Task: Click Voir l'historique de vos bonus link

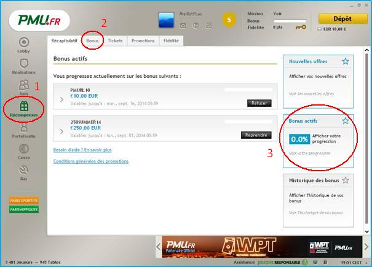Action: point(316,213)
